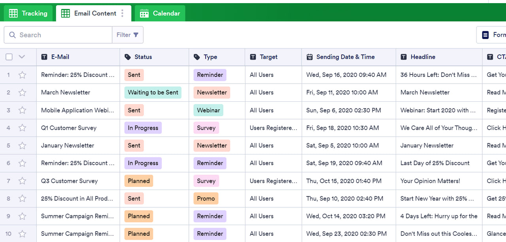This screenshot has height=242, width=506.
Task: Select the Q1 Customer Survey email cell
Action: coord(78,128)
